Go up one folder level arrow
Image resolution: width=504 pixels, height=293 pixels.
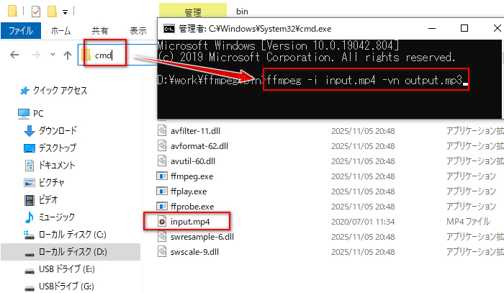pos(68,55)
